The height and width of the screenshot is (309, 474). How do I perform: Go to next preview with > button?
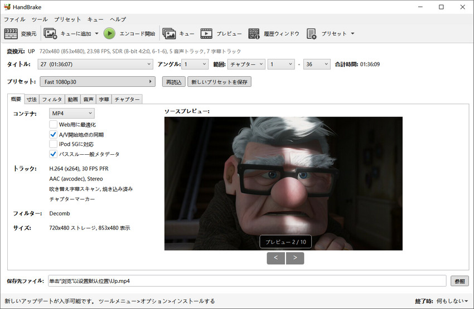click(295, 258)
